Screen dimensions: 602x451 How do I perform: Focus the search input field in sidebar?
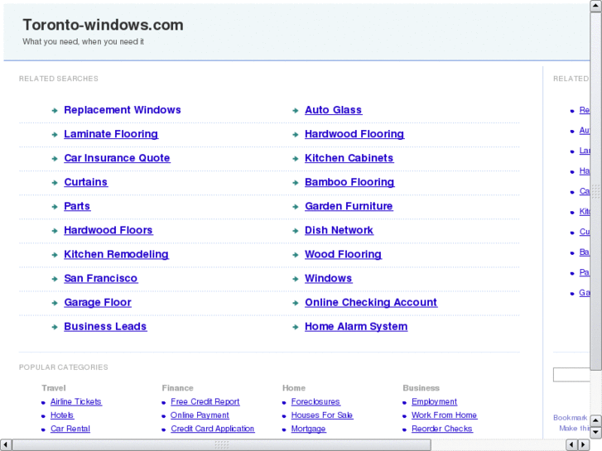tap(571, 375)
